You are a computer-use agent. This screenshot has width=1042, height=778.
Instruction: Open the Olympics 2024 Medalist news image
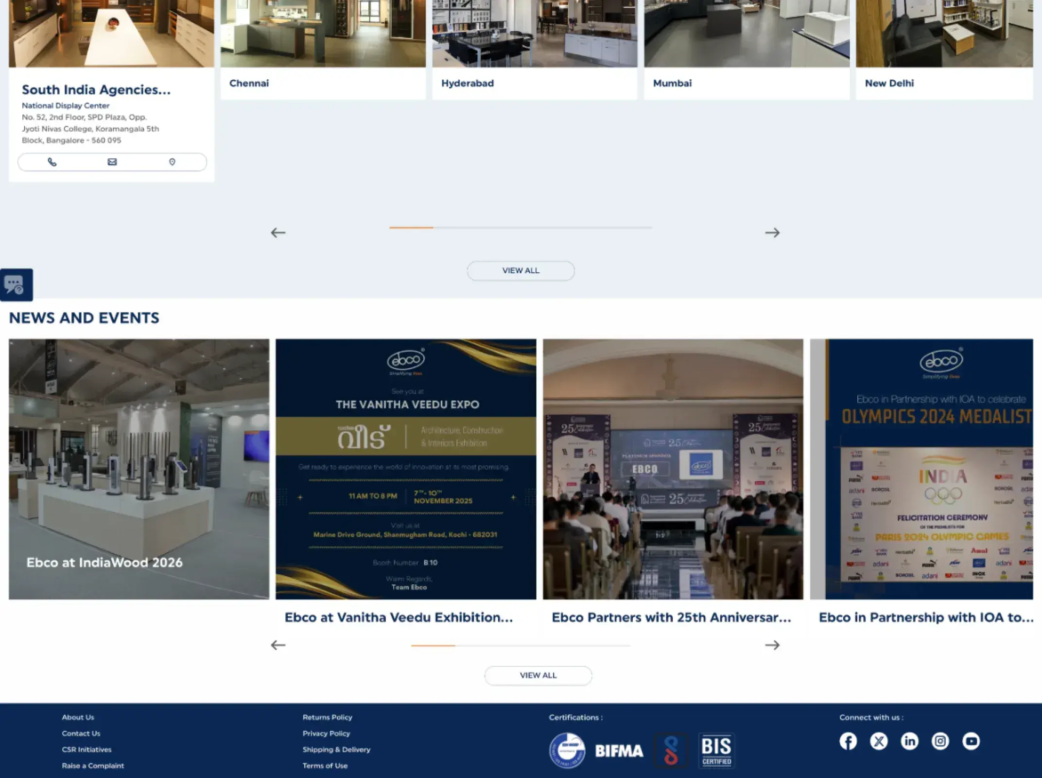coord(922,469)
